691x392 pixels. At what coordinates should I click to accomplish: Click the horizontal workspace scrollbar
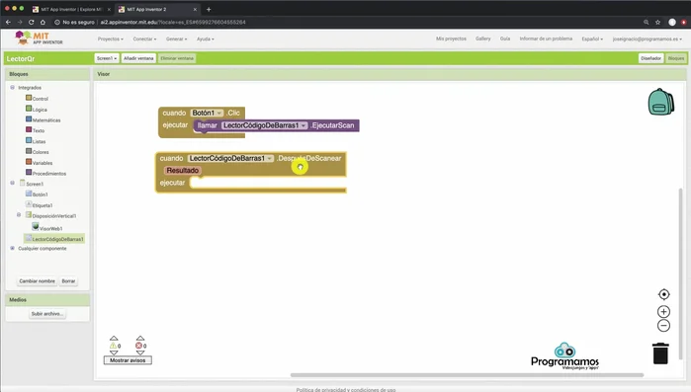coord(467,375)
